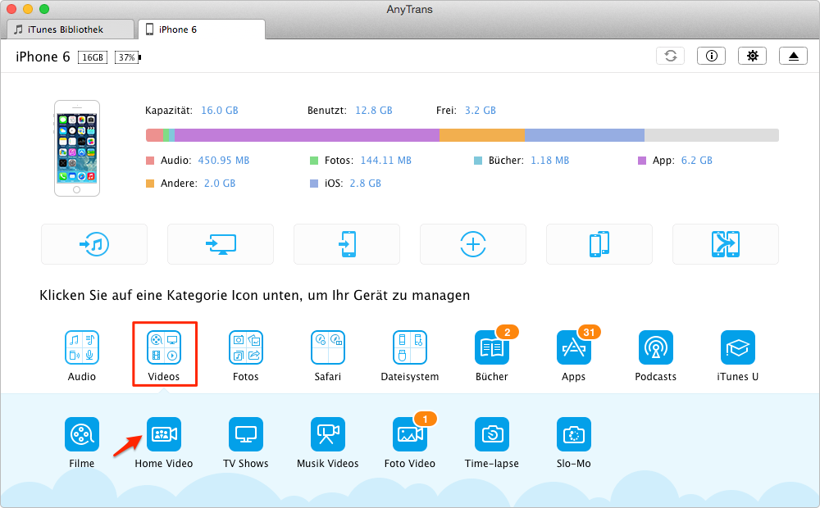Click the Bücher legend color swatch
820x508 pixels.
pyautogui.click(x=478, y=161)
